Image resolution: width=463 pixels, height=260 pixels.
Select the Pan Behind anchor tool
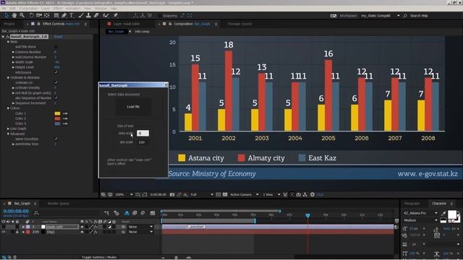point(46,15)
